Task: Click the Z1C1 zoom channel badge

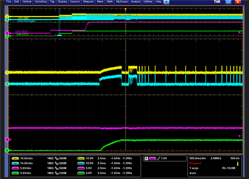Action: click(x=81, y=159)
